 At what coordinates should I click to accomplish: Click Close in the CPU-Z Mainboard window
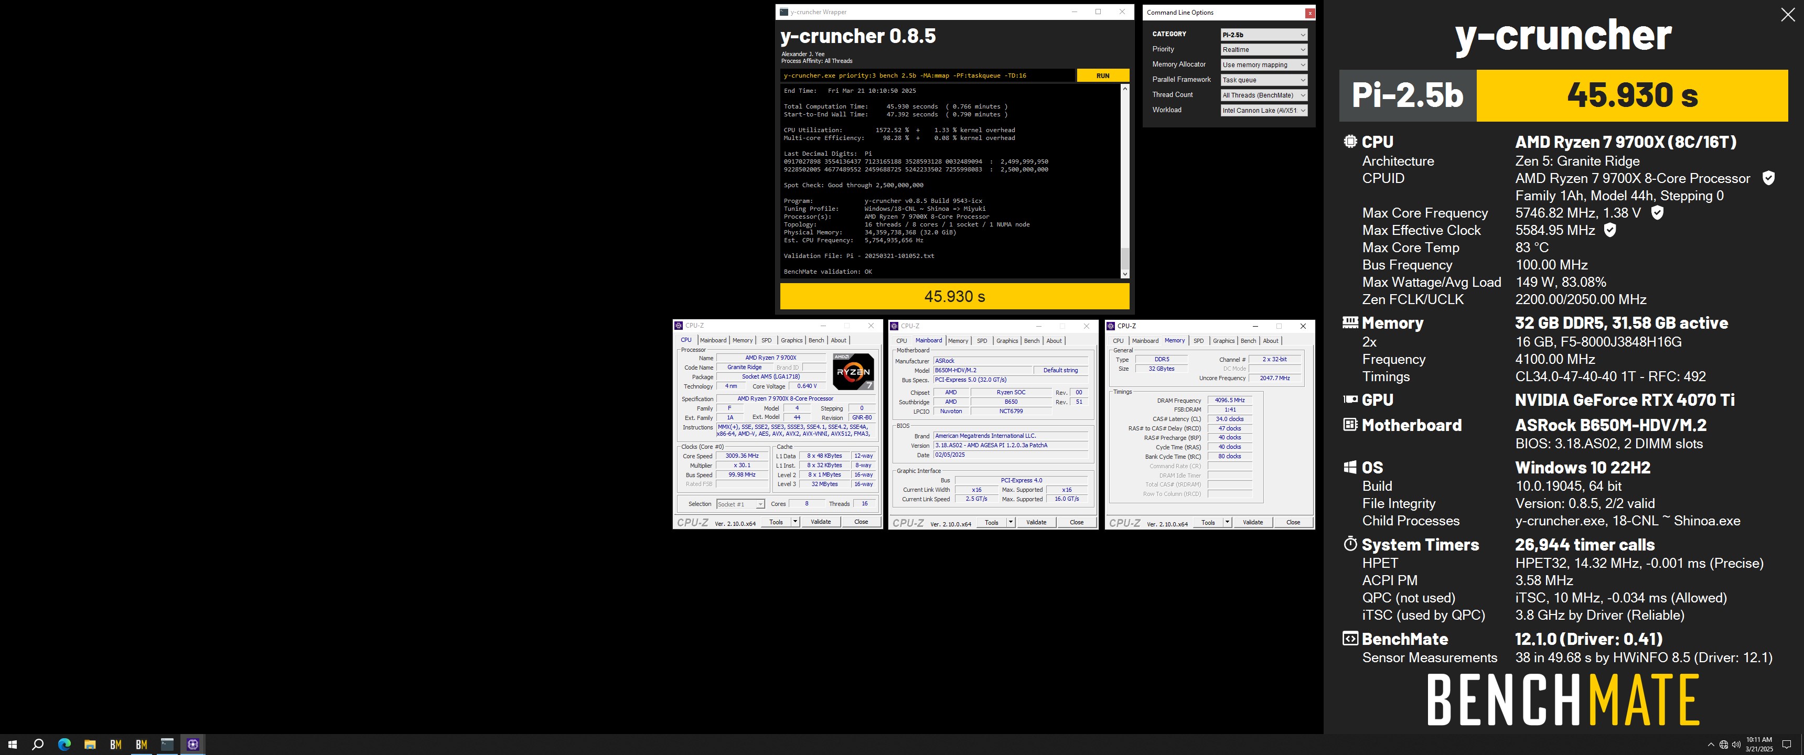(1077, 523)
